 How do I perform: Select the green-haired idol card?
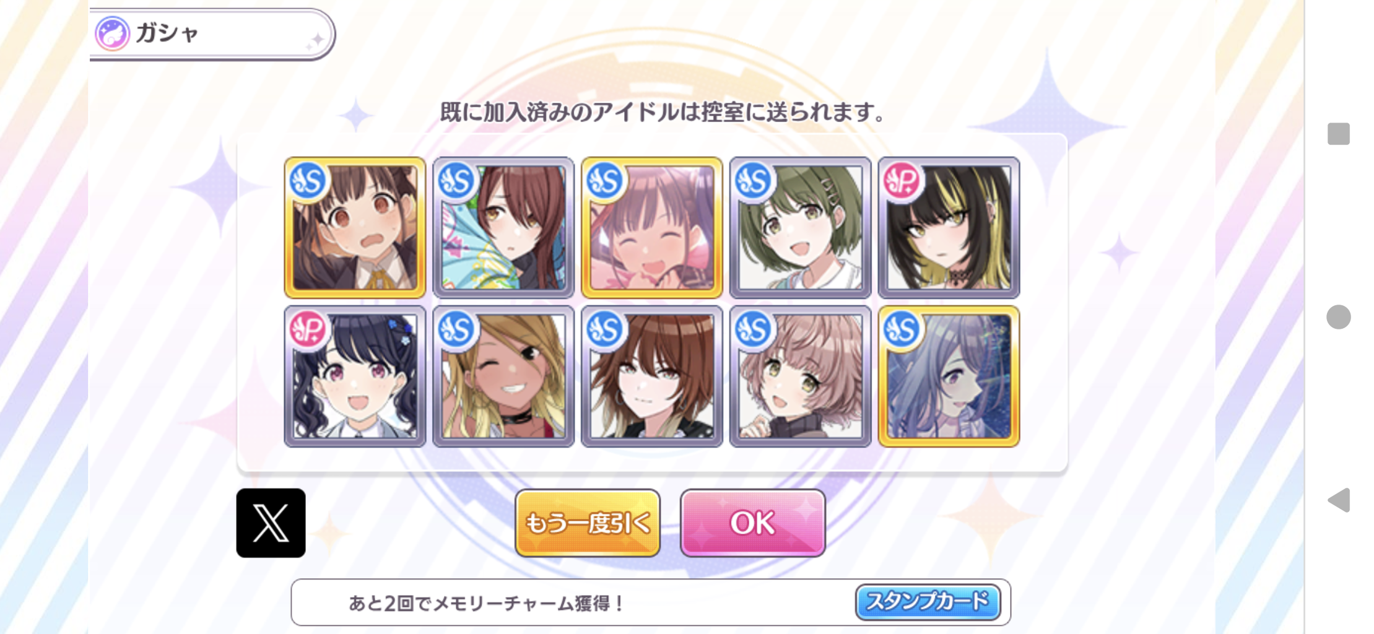801,227
